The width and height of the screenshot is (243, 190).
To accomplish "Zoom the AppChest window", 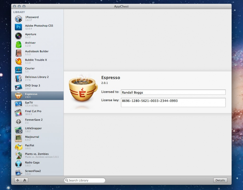I will point(24,6).
